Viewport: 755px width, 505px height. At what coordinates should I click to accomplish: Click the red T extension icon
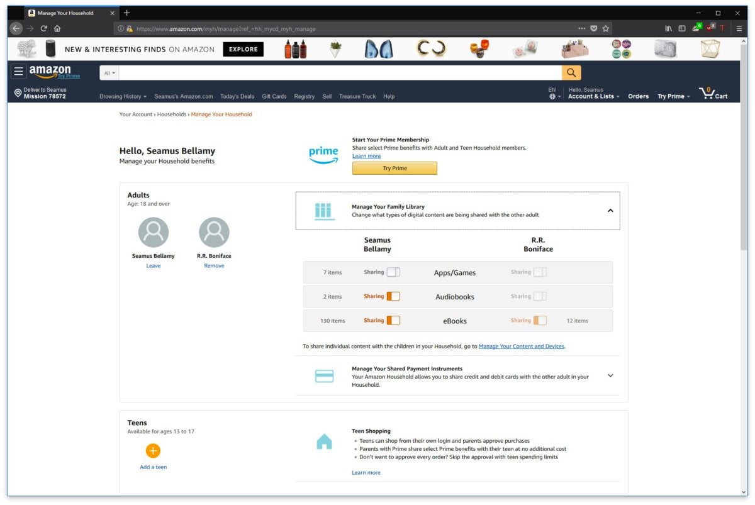click(x=722, y=28)
